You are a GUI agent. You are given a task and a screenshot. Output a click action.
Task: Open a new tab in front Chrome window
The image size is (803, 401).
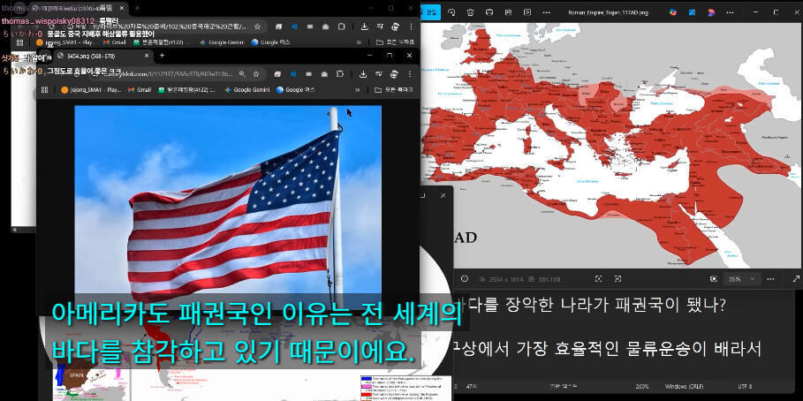[162, 56]
